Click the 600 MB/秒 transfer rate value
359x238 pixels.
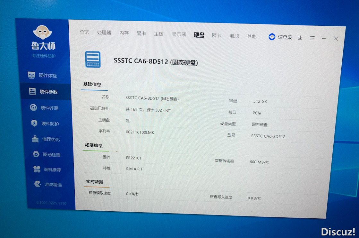(260, 162)
